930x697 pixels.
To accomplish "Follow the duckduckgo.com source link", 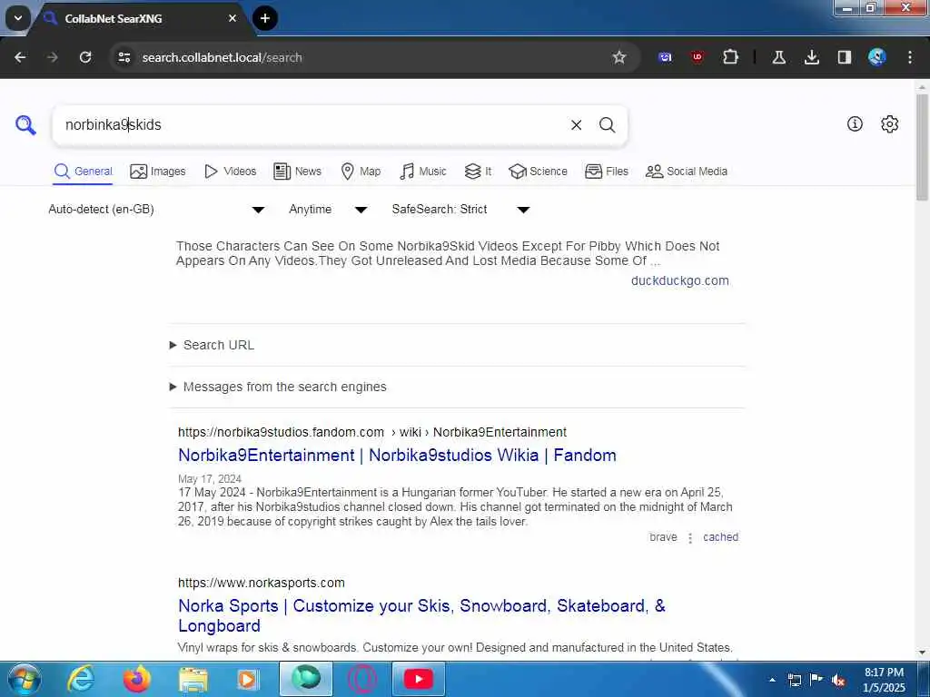I will (x=679, y=280).
